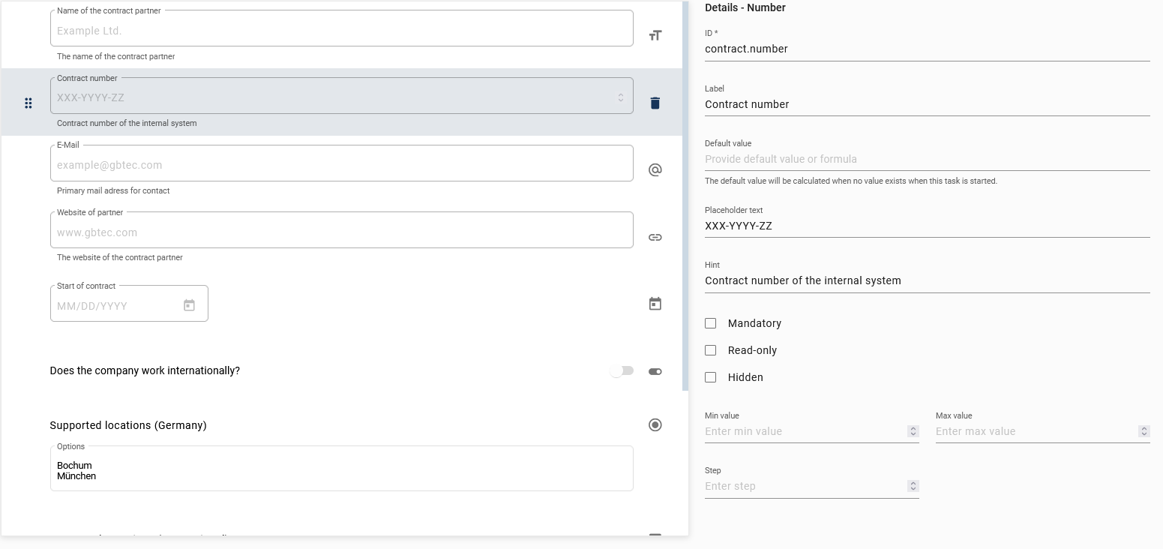The height and width of the screenshot is (549, 1163).
Task: Click into the Contract number form field
Action: pyautogui.click(x=342, y=96)
